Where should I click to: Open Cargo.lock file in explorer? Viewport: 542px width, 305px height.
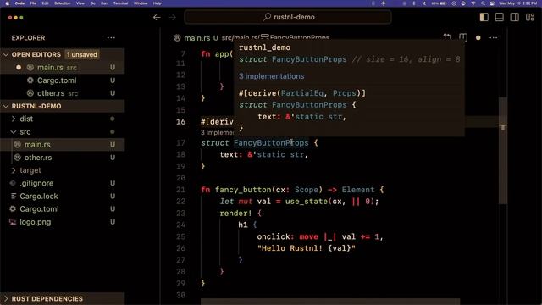pos(62,196)
